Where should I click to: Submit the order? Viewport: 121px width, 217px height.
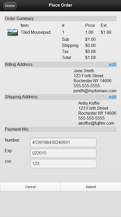click(91, 187)
